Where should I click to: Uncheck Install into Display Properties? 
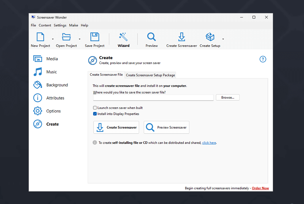pyautogui.click(x=95, y=114)
